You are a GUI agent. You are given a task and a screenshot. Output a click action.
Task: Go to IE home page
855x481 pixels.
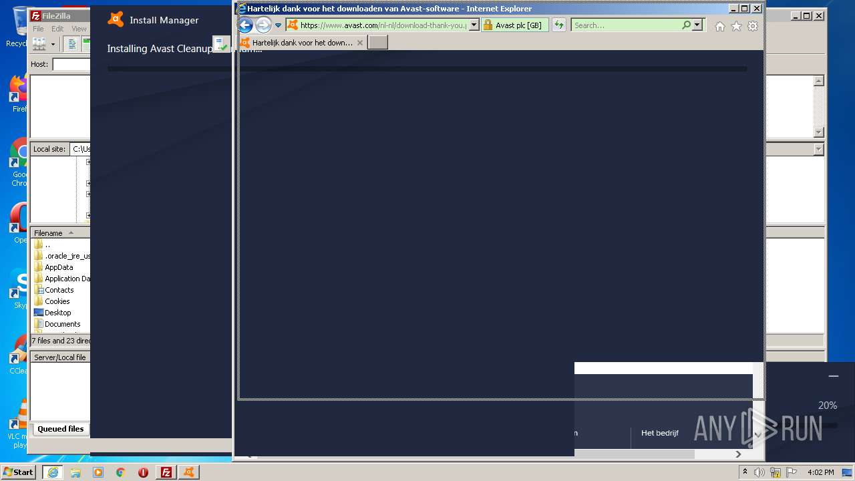719,26
